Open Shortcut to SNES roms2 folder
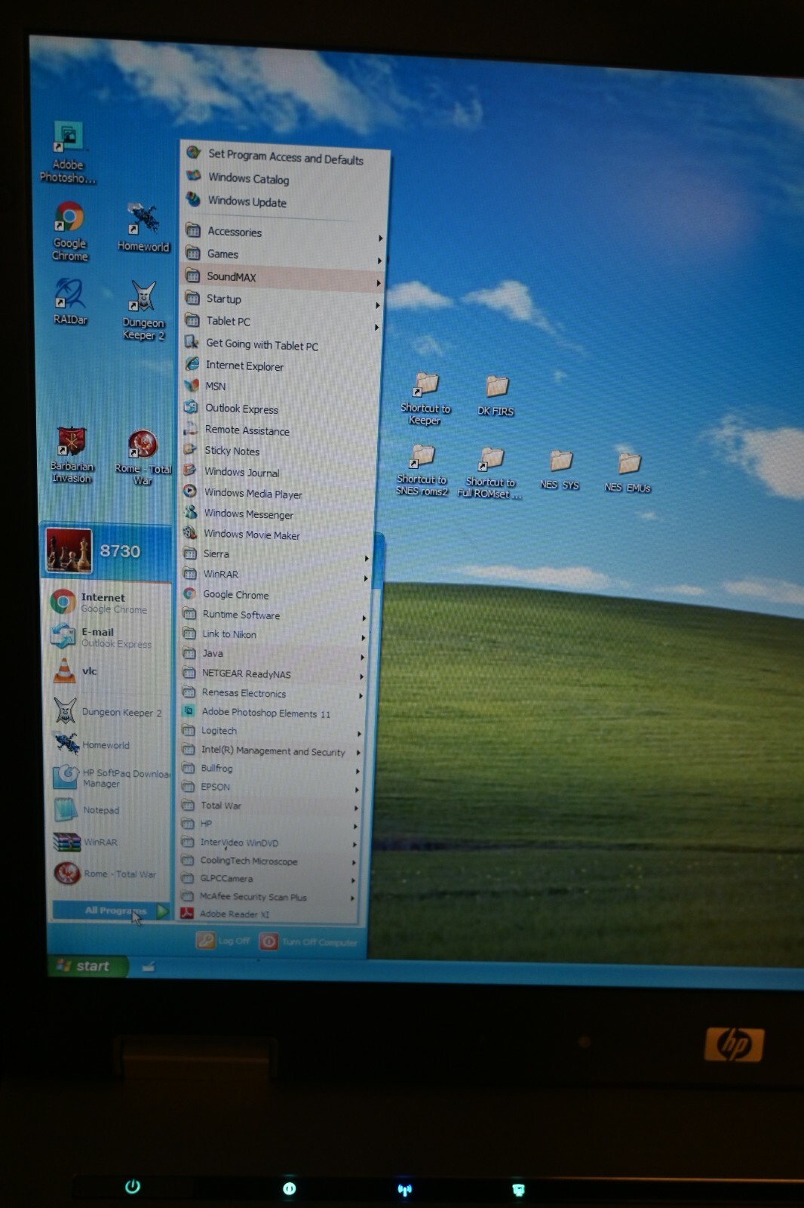804x1208 pixels. coord(422,470)
